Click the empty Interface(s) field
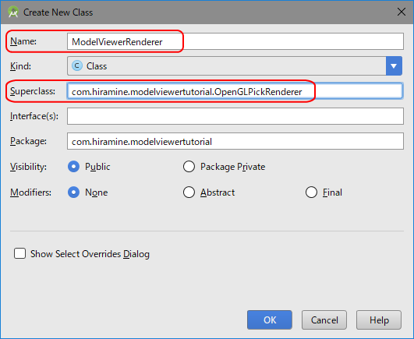Viewport: 414px width, 339px height. coord(235,116)
